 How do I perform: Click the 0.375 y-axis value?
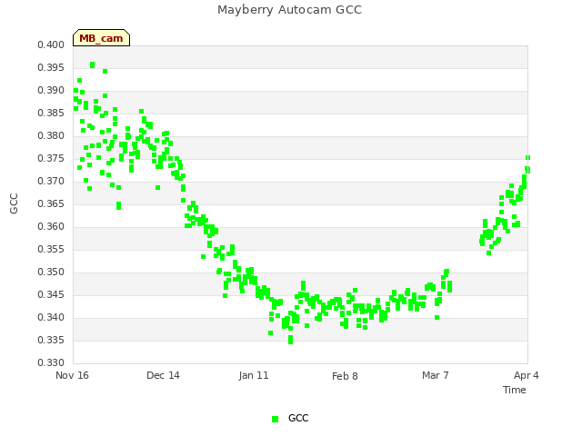coord(51,158)
